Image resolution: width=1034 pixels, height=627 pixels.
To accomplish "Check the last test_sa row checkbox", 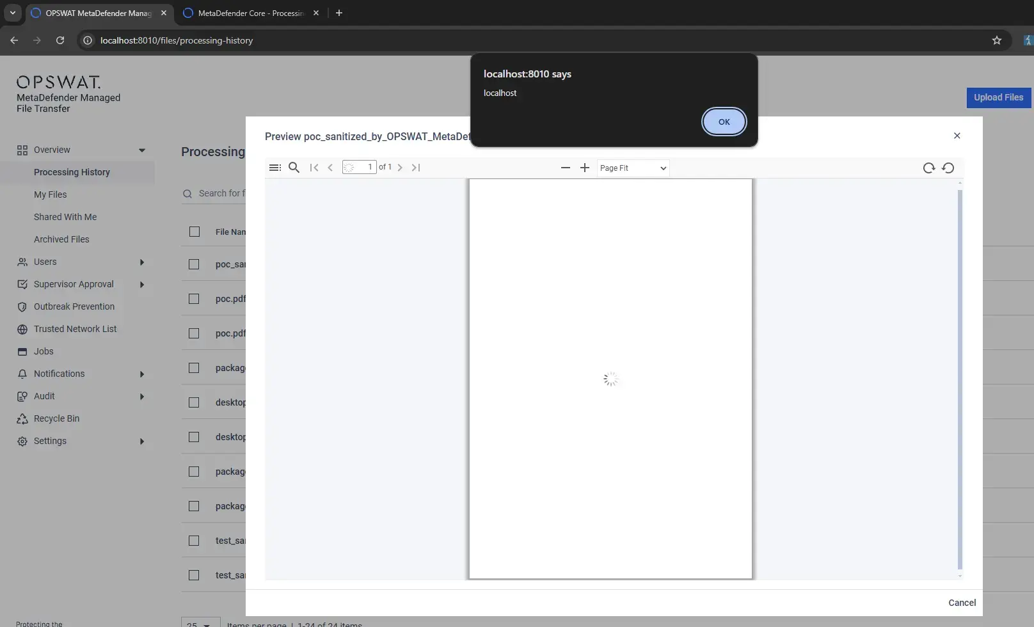I will pos(194,575).
